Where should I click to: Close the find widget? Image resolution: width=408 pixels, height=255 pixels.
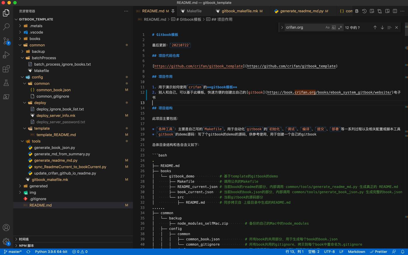(397, 27)
